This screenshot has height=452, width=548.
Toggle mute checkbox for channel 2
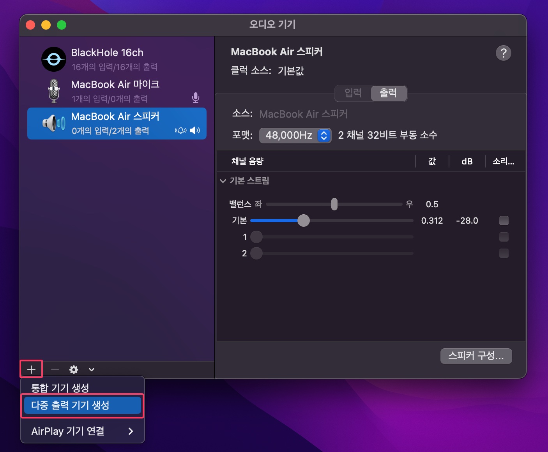tap(504, 253)
